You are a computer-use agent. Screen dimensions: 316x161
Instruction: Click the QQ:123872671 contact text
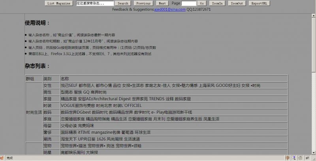click(x=199, y=9)
